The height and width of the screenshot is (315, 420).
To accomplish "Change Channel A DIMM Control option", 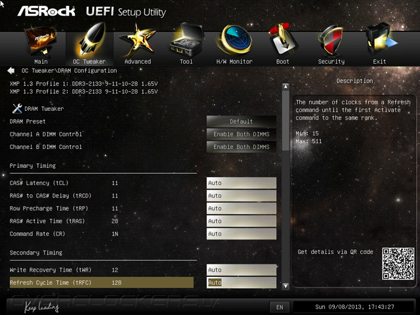I will coord(241,134).
